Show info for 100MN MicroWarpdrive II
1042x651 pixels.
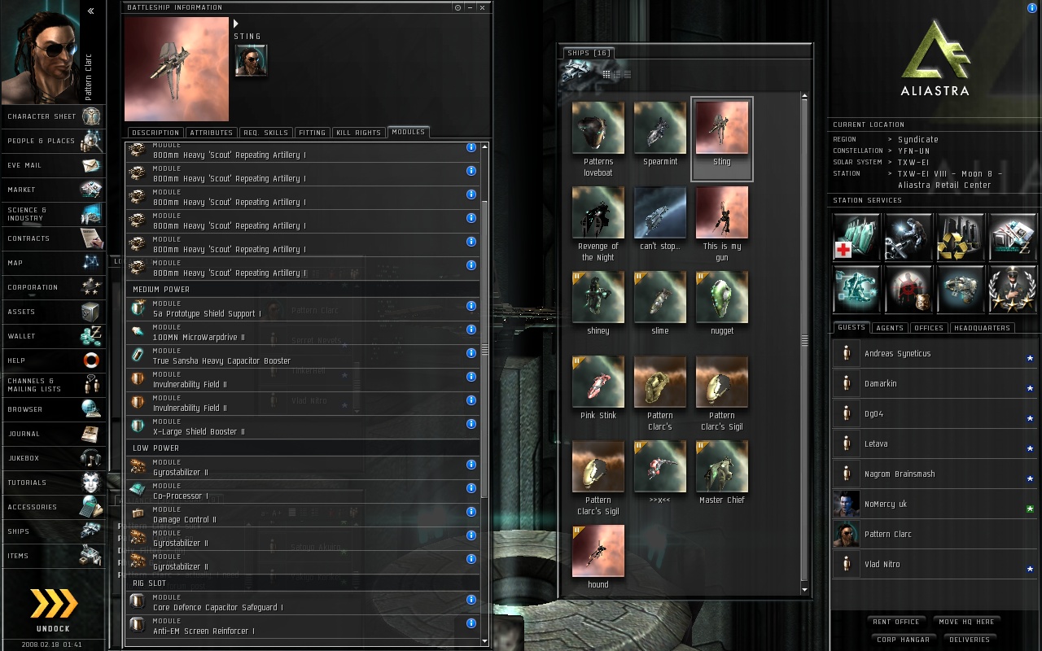[x=471, y=330]
